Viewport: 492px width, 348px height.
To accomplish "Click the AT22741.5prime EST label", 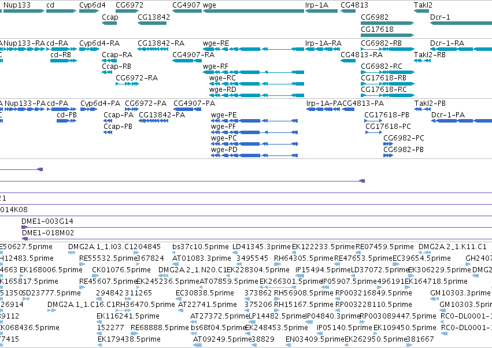I will [x=207, y=305].
